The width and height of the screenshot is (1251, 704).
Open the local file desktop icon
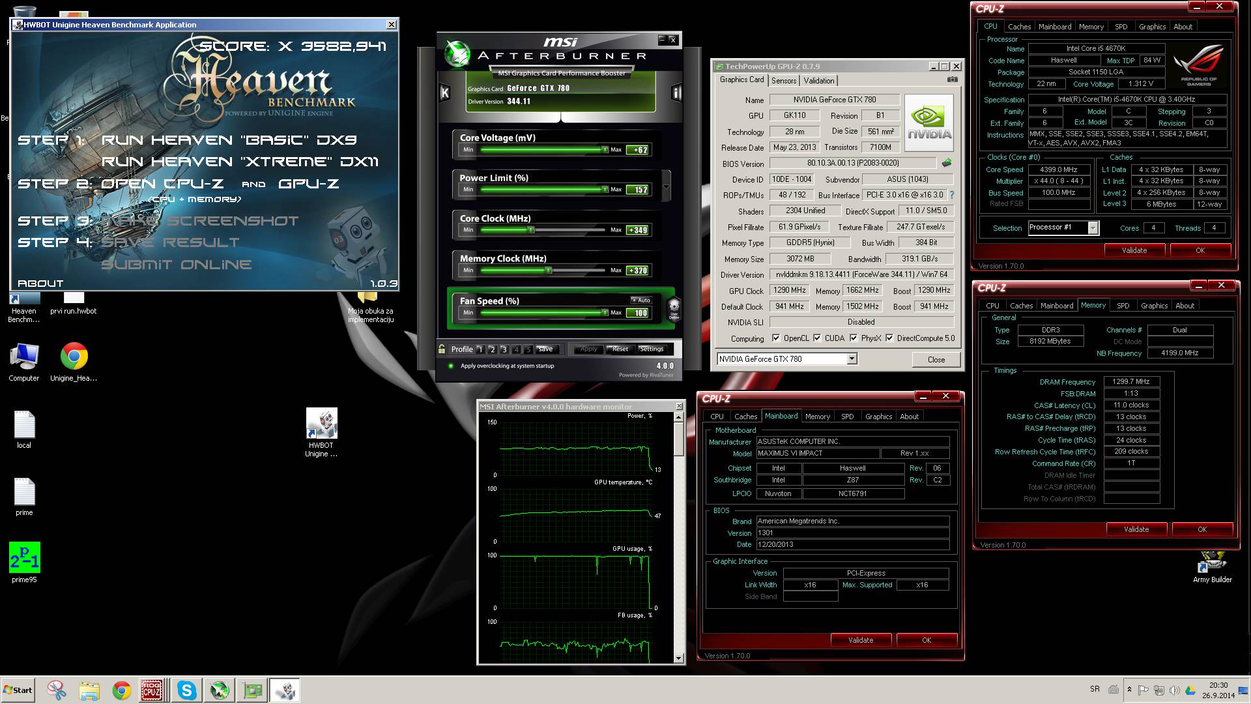pos(24,430)
